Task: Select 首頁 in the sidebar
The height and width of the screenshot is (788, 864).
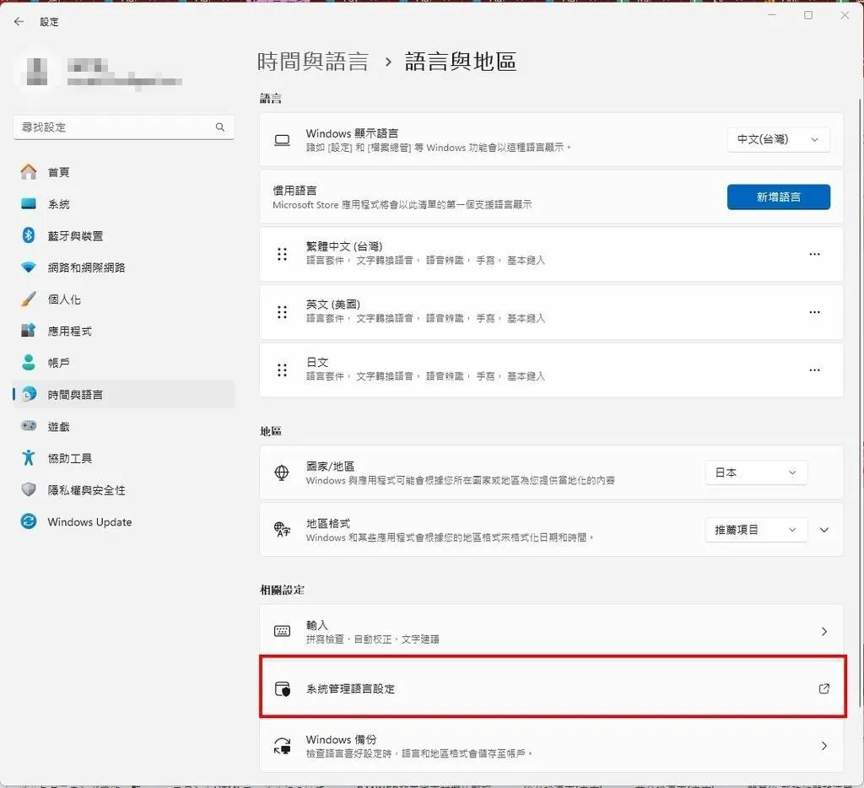Action: (x=124, y=172)
